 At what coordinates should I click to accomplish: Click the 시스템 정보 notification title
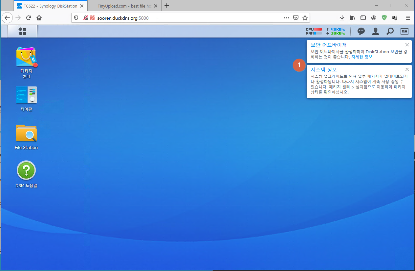(324, 69)
